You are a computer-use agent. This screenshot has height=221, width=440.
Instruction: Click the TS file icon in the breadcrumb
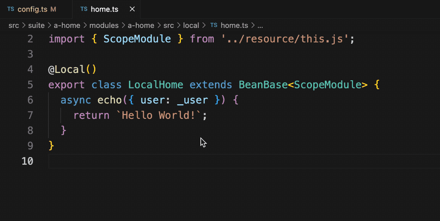(x=214, y=25)
